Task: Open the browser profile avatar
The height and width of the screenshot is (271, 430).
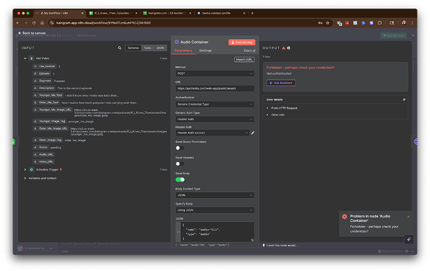Action: tap(404, 23)
